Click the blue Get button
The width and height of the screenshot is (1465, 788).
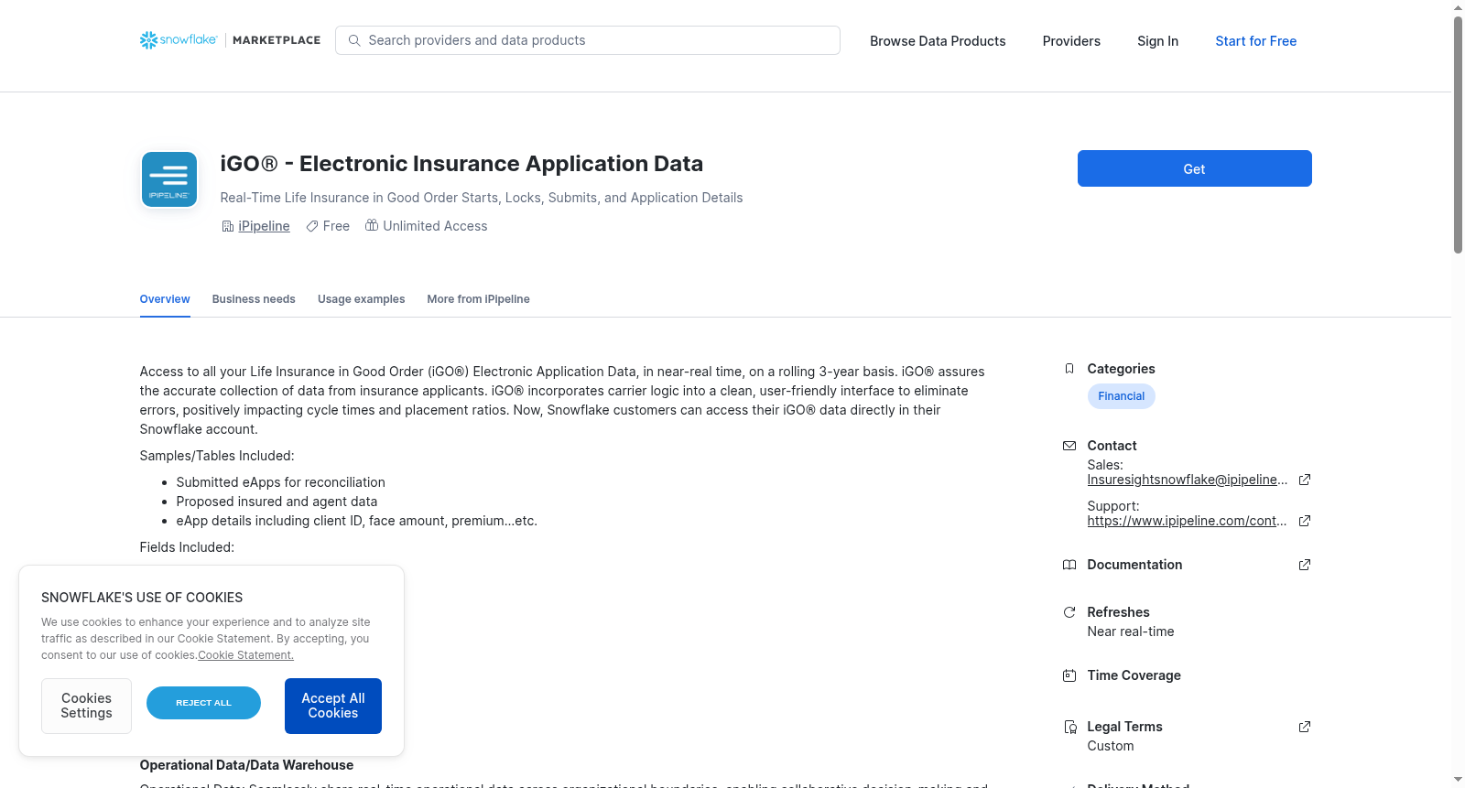point(1194,168)
